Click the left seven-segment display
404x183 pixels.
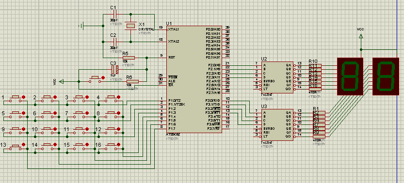pos(350,76)
